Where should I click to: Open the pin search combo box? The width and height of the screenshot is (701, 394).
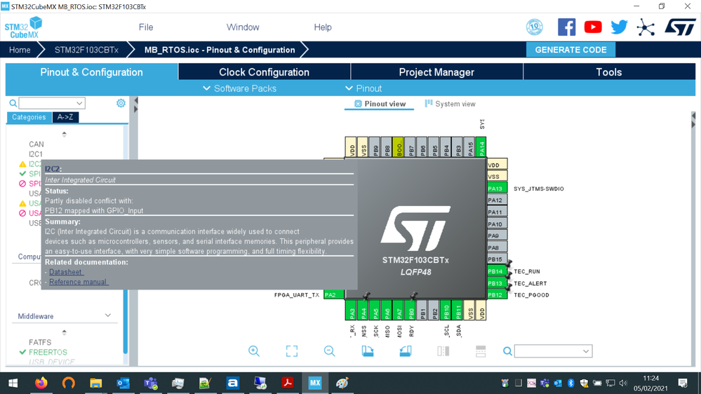click(553, 351)
